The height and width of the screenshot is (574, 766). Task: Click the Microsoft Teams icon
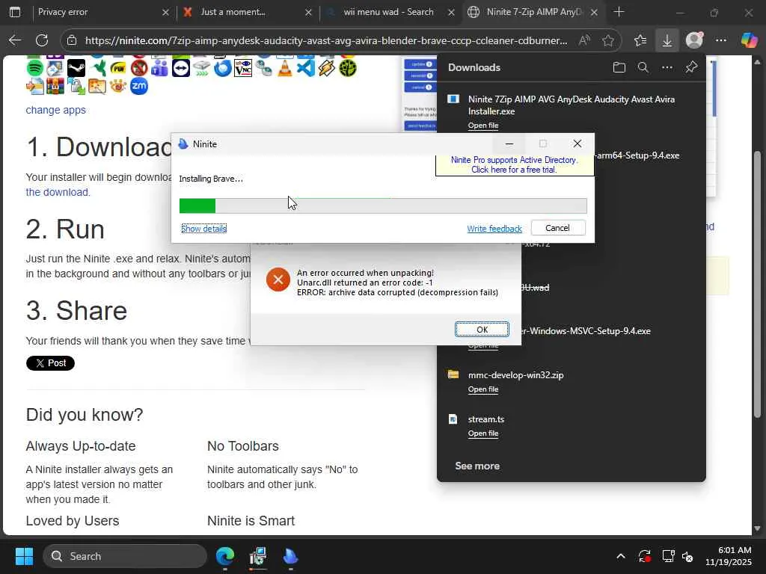[159, 68]
